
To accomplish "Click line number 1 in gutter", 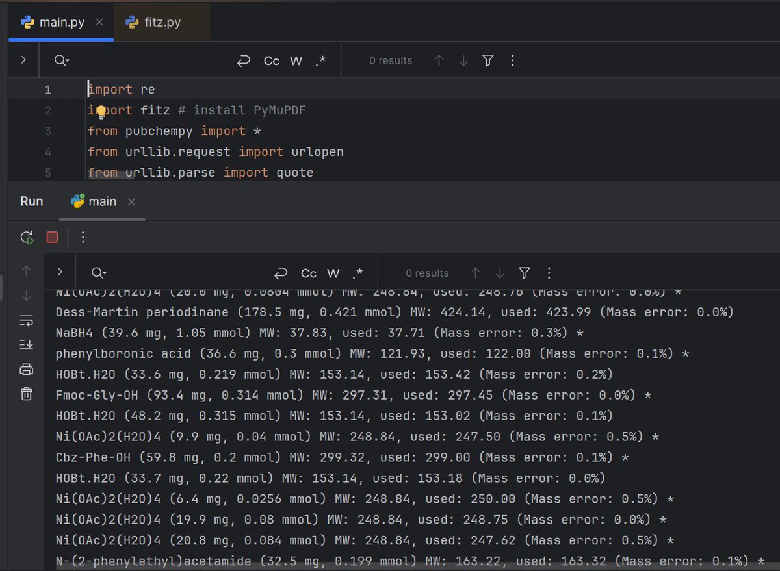I will (x=47, y=90).
